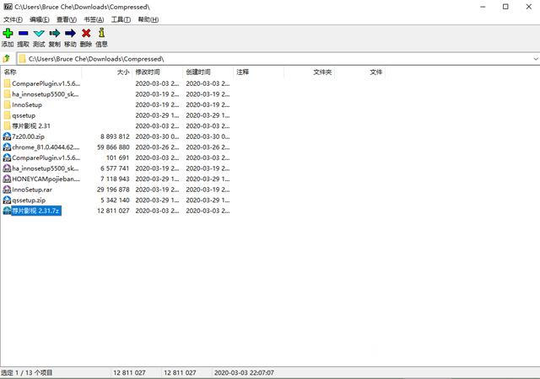Click the red Delete (删除) icon
540x379 pixels.
86,34
